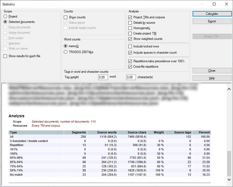Close the Statistics dialog
The height and width of the screenshot is (187, 233).
pyautogui.click(x=212, y=70)
